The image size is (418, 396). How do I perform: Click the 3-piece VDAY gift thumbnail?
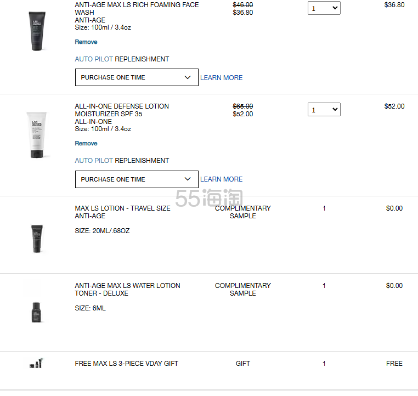(x=36, y=363)
